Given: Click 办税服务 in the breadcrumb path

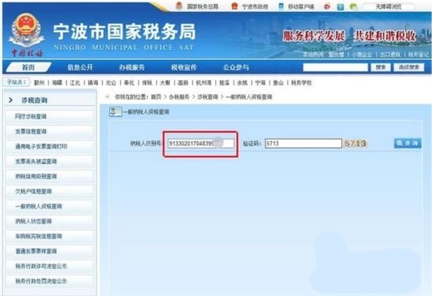Looking at the screenshot, I should (x=179, y=97).
